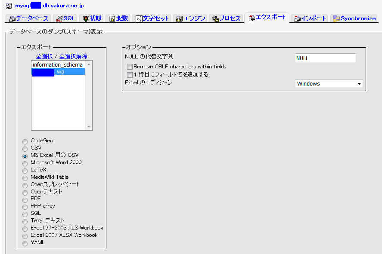This screenshot has height=254, width=382.
Task: Select the LaTeX export format
Action: pos(25,171)
